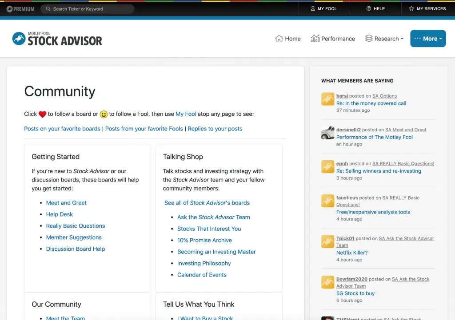
Task: Open Meet the Team link
Action: [66, 318]
